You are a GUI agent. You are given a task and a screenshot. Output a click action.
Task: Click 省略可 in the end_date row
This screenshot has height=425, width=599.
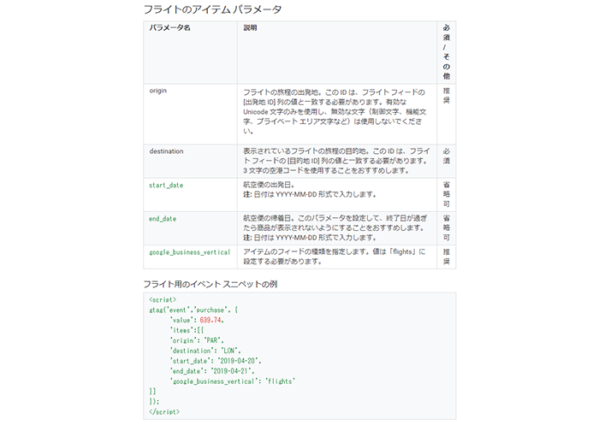pos(446,227)
